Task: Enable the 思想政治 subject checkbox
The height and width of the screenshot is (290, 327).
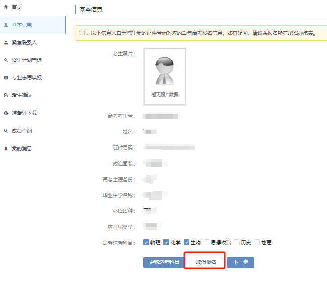Action: (206, 243)
